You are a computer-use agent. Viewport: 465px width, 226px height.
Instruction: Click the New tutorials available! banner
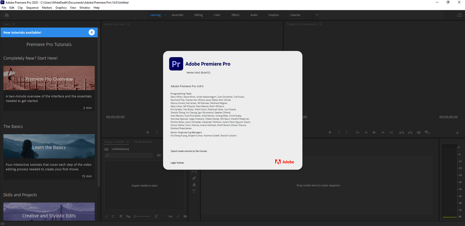click(x=49, y=32)
